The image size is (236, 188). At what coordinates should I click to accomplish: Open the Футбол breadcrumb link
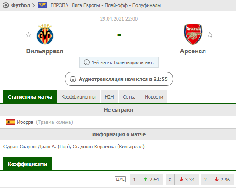pyautogui.click(x=21, y=5)
